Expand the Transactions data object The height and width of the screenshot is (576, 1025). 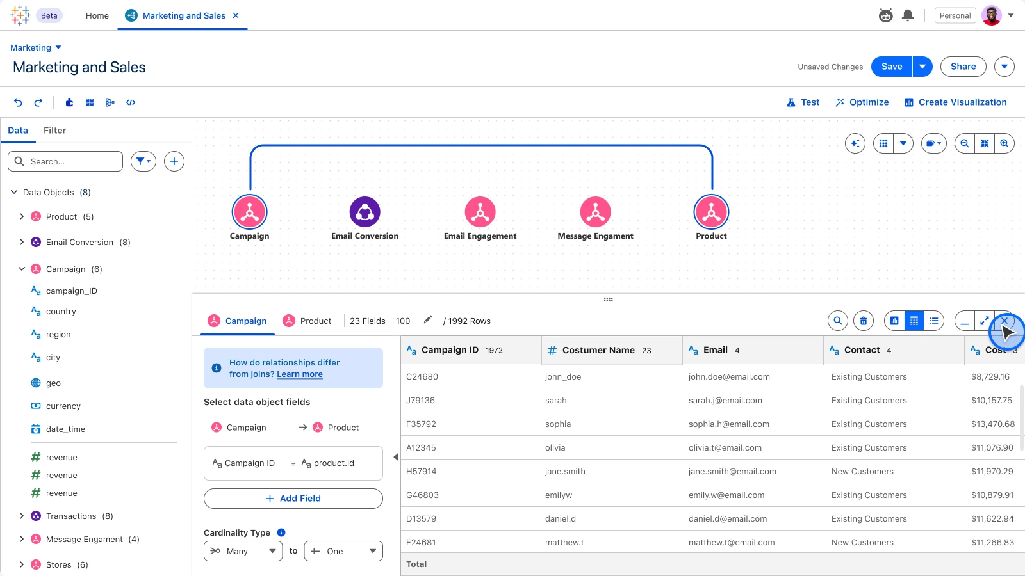click(x=22, y=516)
